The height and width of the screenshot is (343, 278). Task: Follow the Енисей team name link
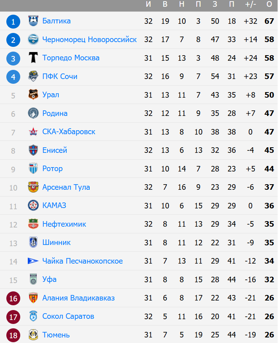coord(55,150)
